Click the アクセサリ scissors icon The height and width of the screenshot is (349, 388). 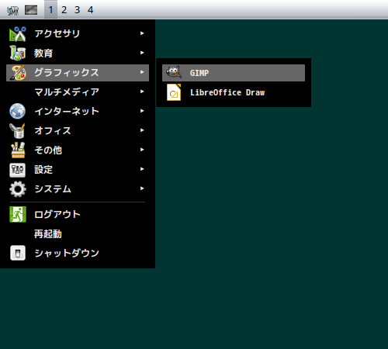17,34
